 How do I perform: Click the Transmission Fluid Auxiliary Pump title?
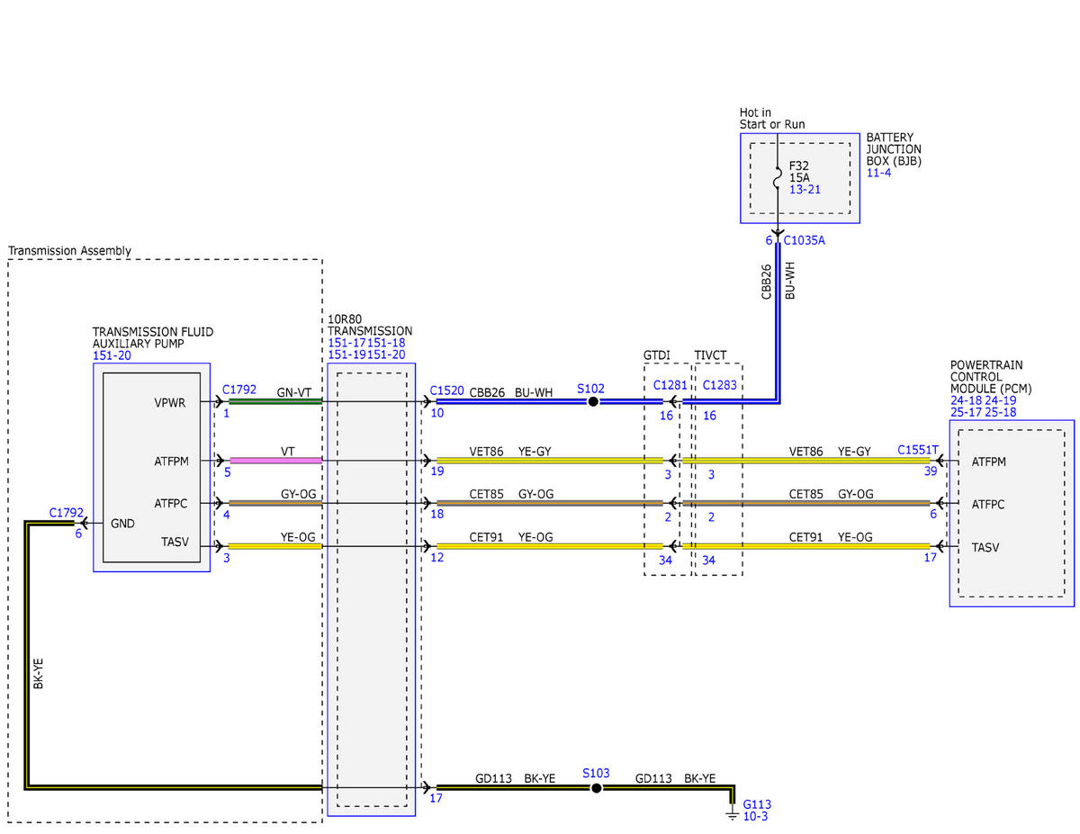[x=153, y=337]
